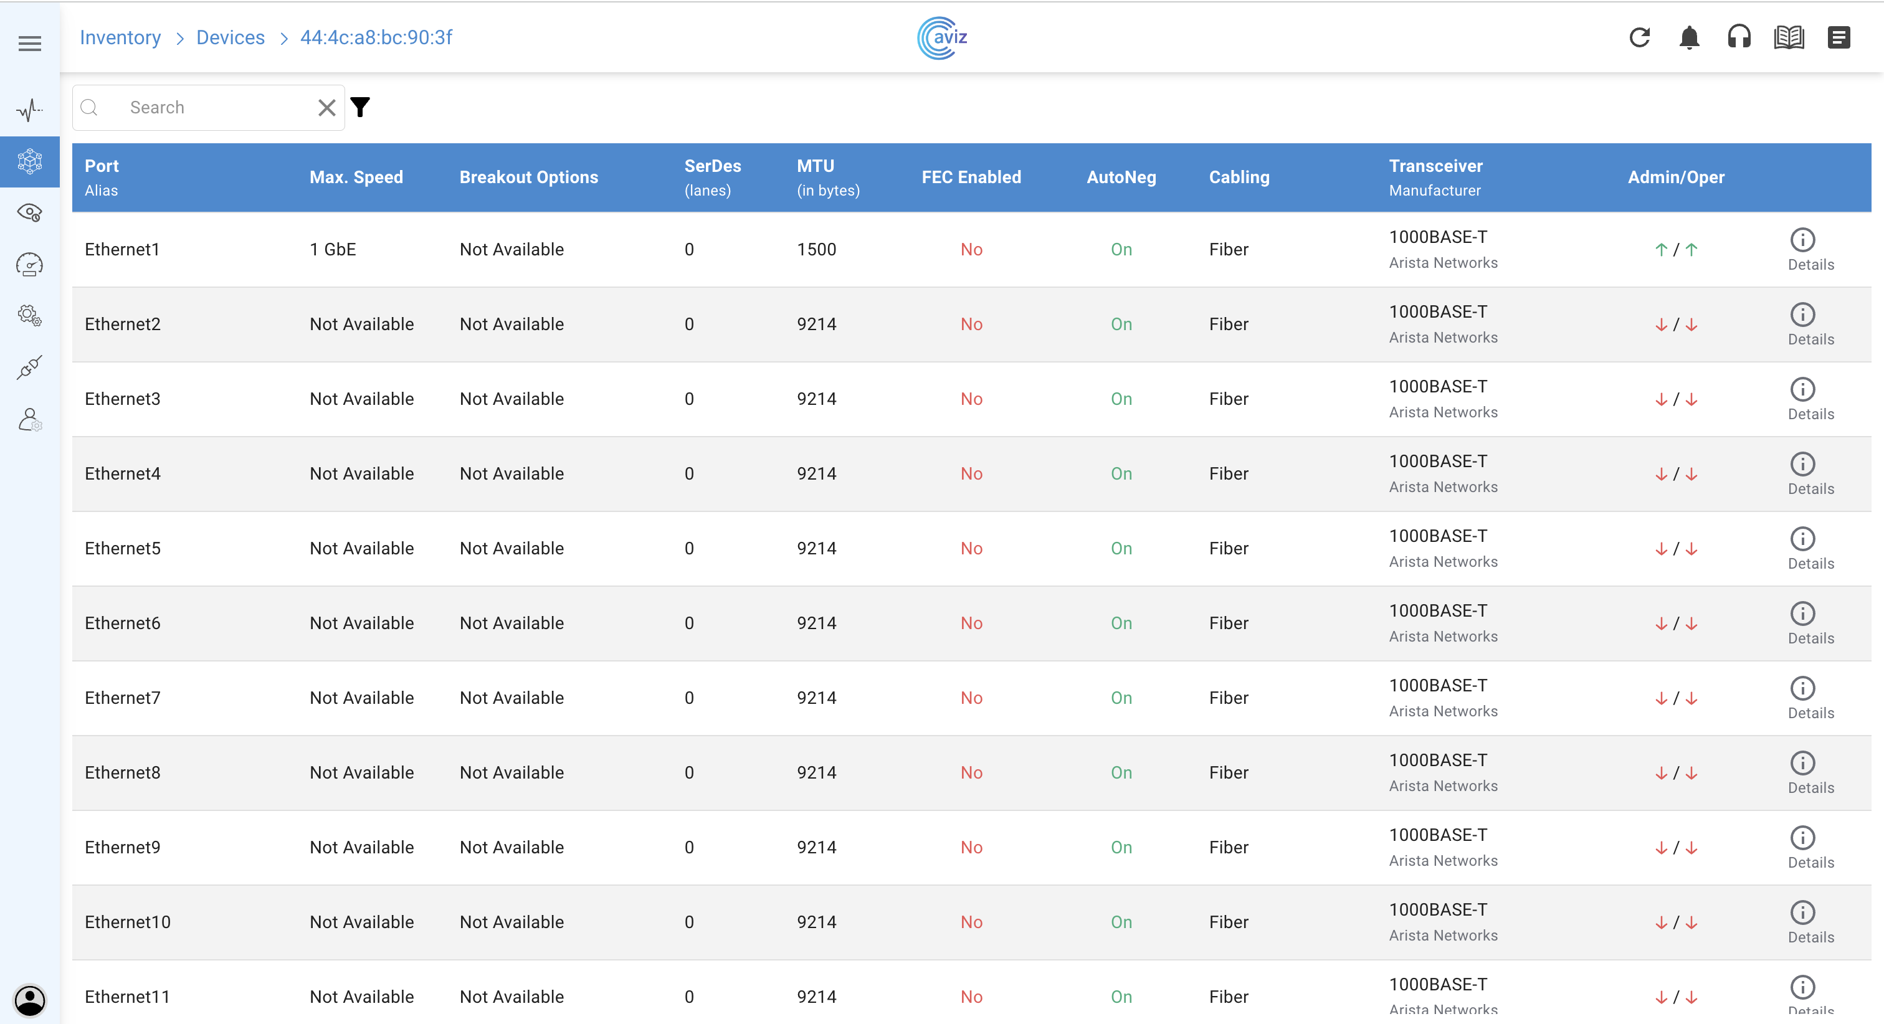Click the user profile avatar icon

(29, 999)
